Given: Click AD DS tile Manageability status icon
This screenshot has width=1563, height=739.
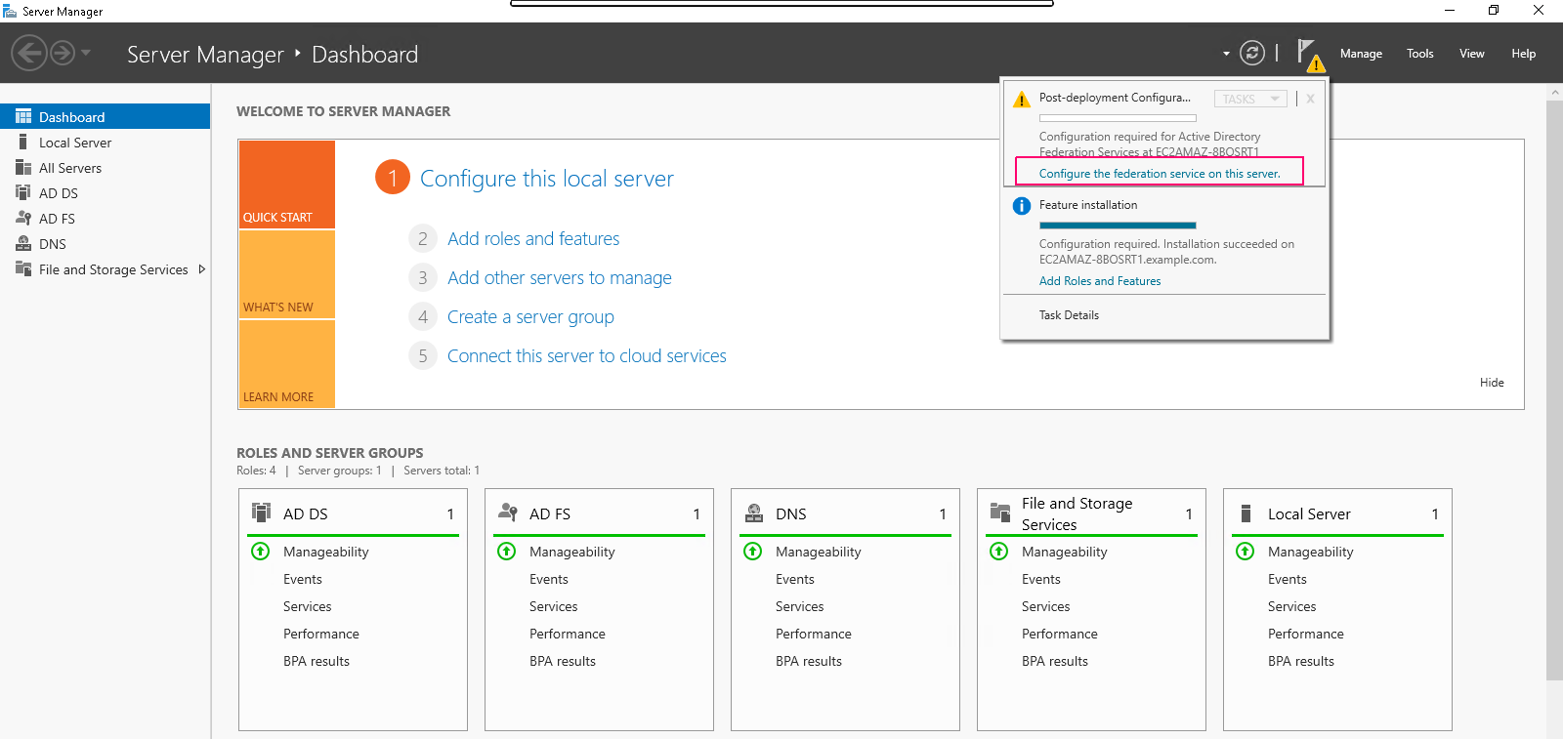Looking at the screenshot, I should click(x=261, y=552).
